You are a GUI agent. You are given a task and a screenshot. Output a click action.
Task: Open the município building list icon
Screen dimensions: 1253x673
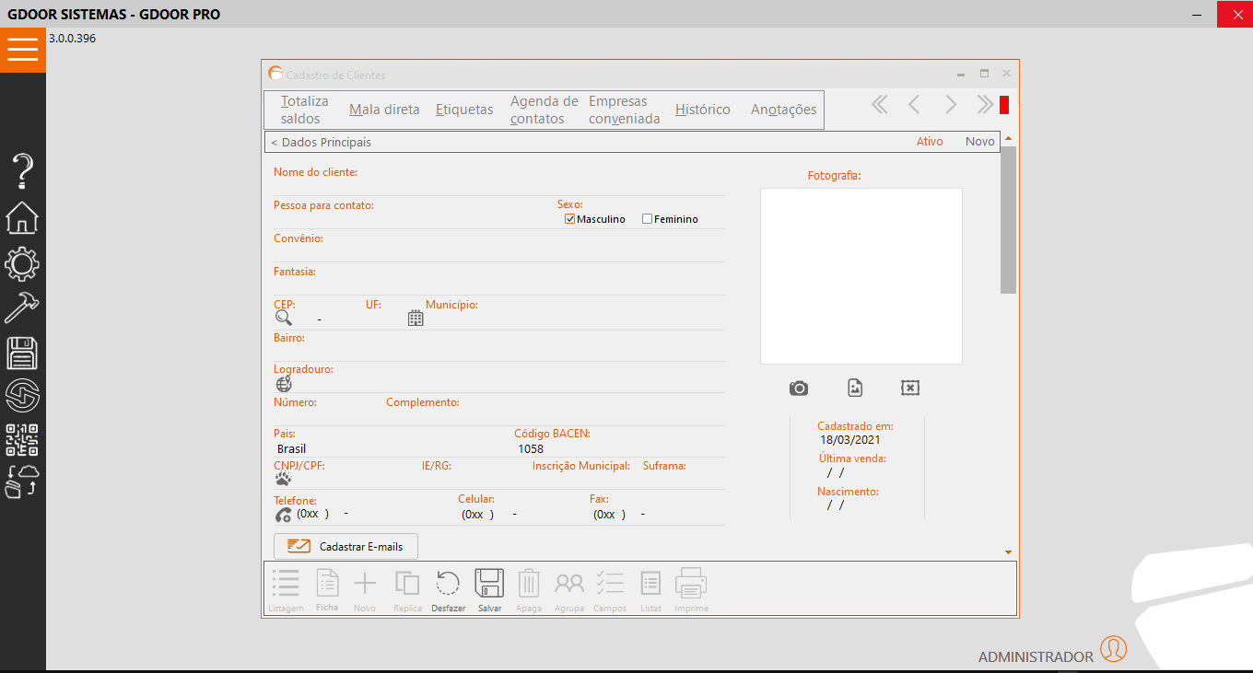point(416,319)
